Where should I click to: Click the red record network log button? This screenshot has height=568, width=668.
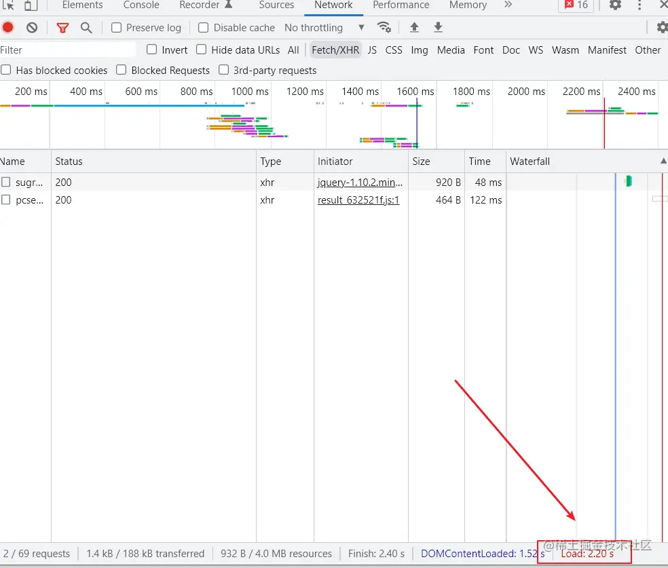point(7,28)
